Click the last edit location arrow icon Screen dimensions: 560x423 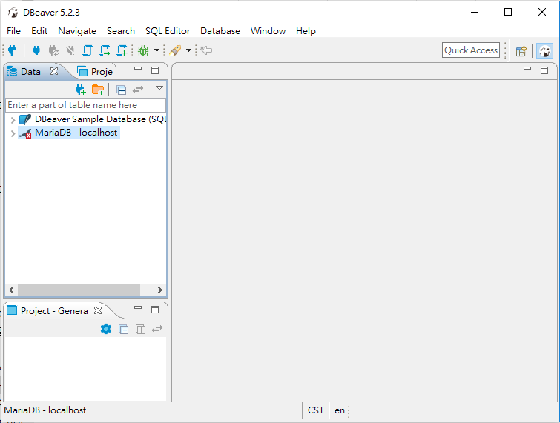tap(206, 50)
